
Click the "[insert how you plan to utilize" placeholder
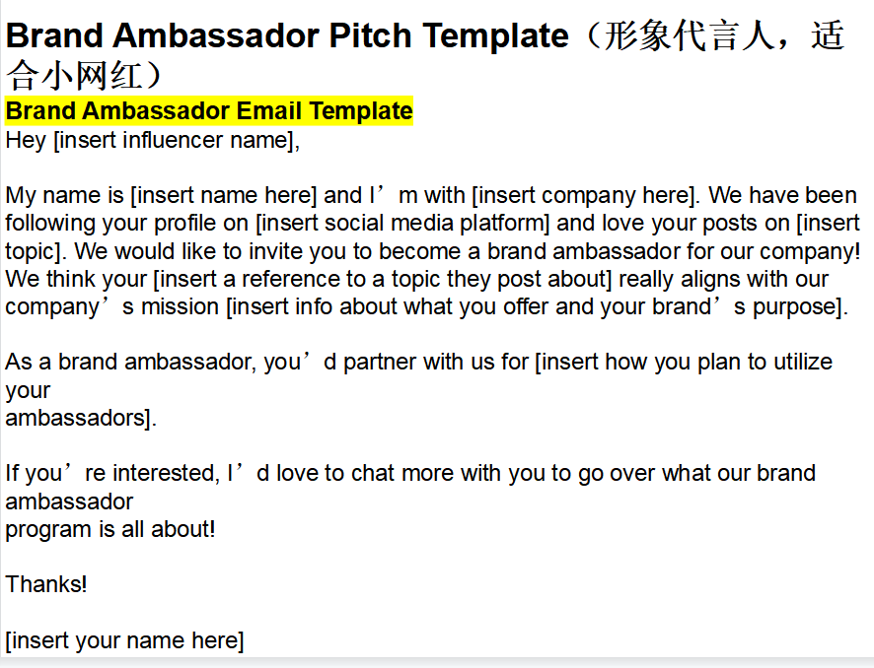(683, 362)
